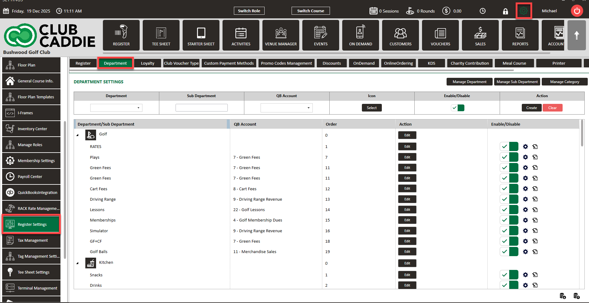Image resolution: width=589 pixels, height=303 pixels.
Task: Click the lock screen padlock icon
Action: (x=505, y=11)
